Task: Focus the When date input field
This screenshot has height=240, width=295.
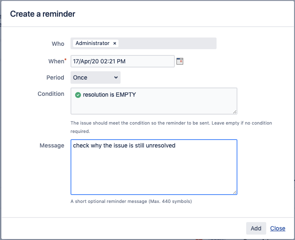Action: [x=122, y=61]
